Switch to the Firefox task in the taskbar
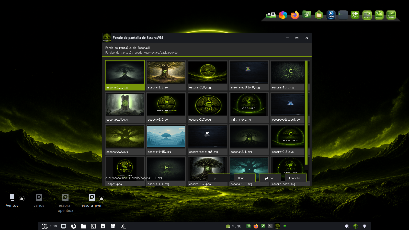This screenshot has height=230, width=409. click(256, 226)
